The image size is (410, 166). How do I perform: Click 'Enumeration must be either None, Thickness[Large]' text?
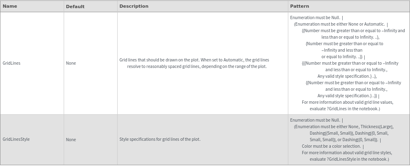[x=343, y=127]
